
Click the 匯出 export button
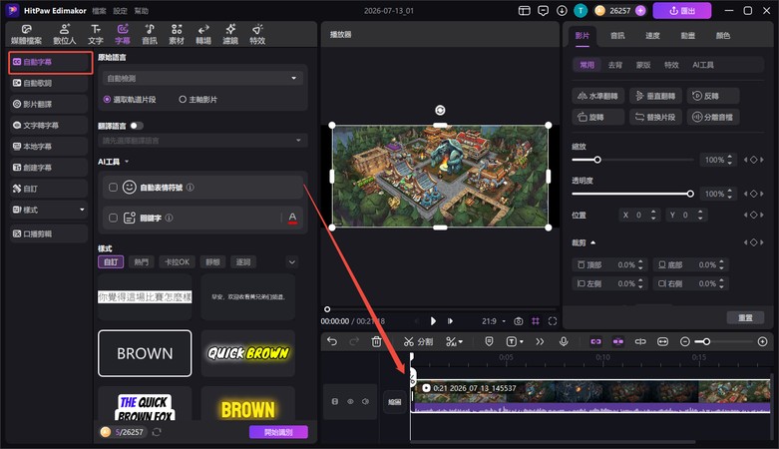681,10
